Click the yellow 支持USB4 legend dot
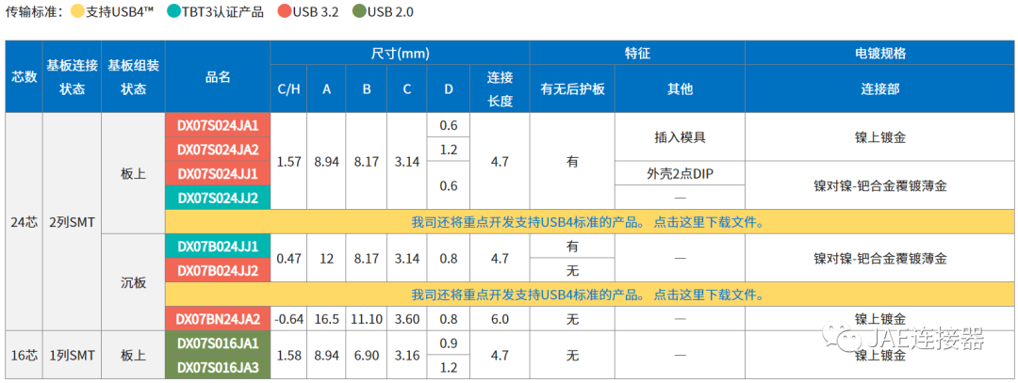 tap(76, 12)
